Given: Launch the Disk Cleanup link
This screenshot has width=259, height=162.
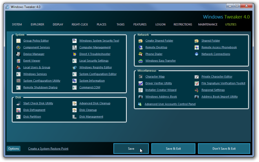Looking at the screenshot, I should (x=88, y=110).
